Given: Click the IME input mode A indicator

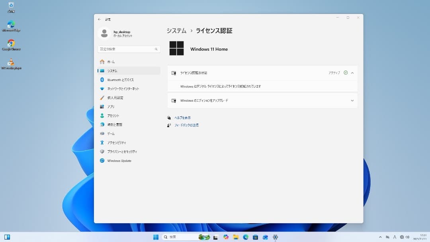Looking at the screenshot, I should coord(395,237).
